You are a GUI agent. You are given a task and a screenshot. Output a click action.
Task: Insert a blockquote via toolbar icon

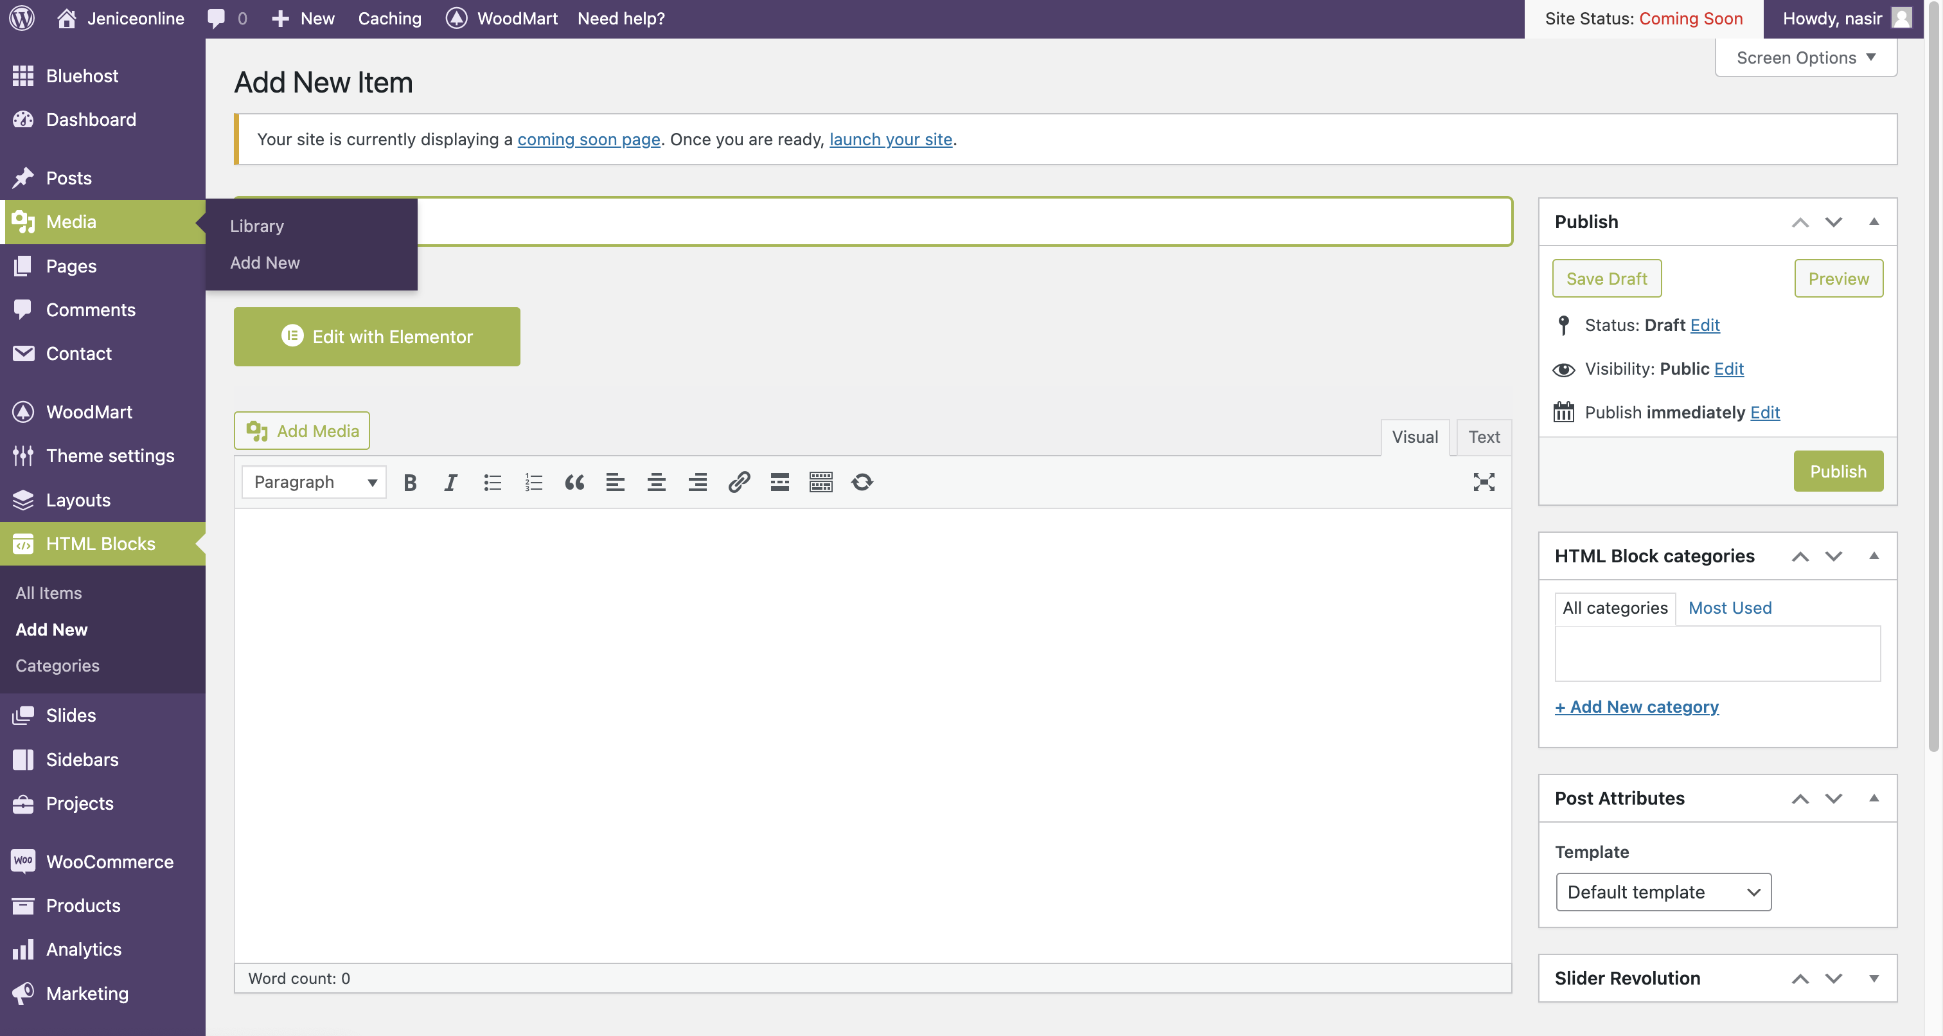click(574, 482)
